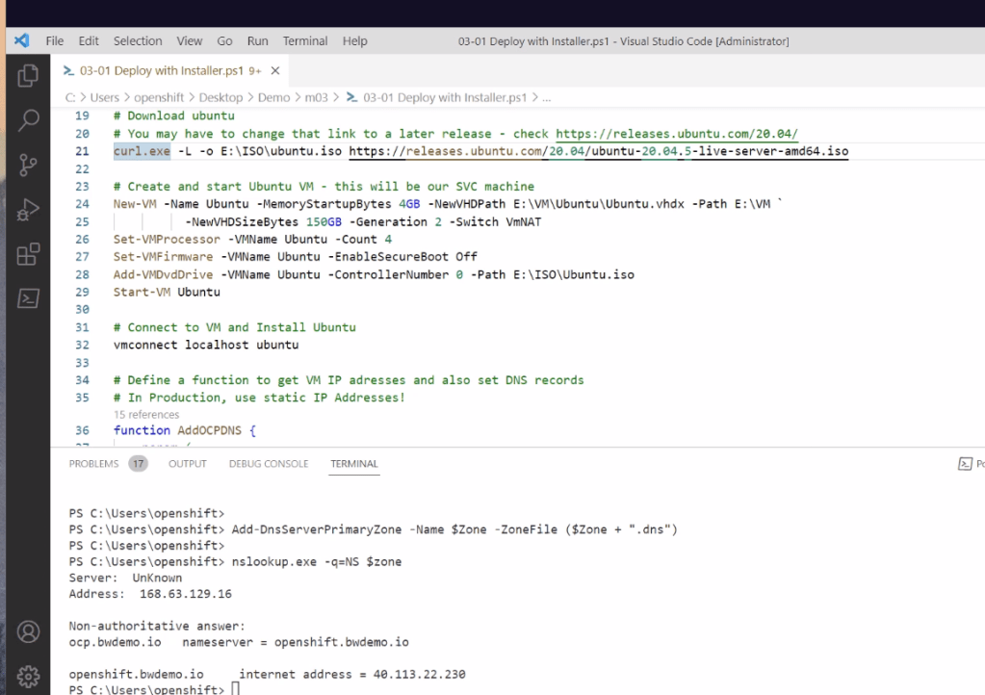Click the Users breadcrumb segment
Screen dimensions: 985x695
pyautogui.click(x=104, y=97)
